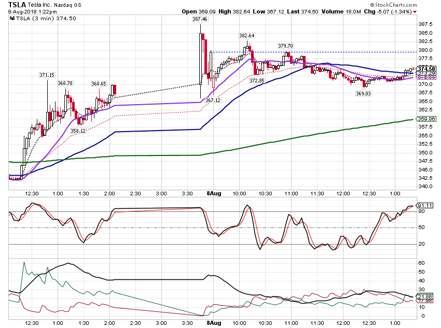The image size is (441, 328).
Task: Click the candlestick icon beside TSLA (3 min)
Action: tap(12, 19)
